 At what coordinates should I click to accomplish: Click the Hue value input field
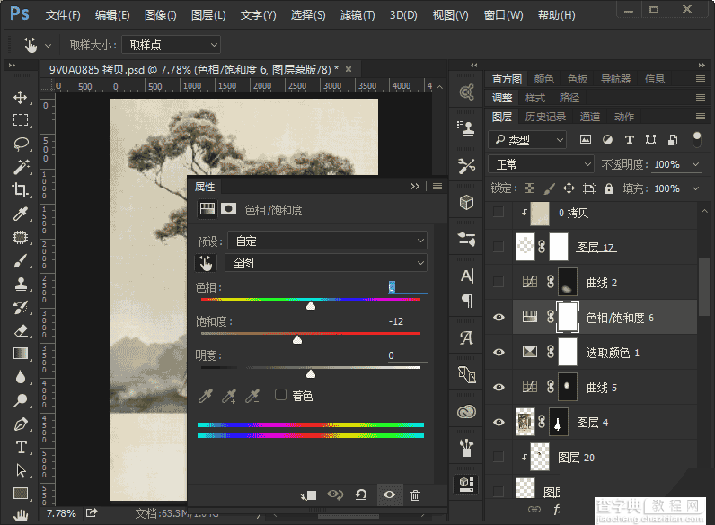407,287
